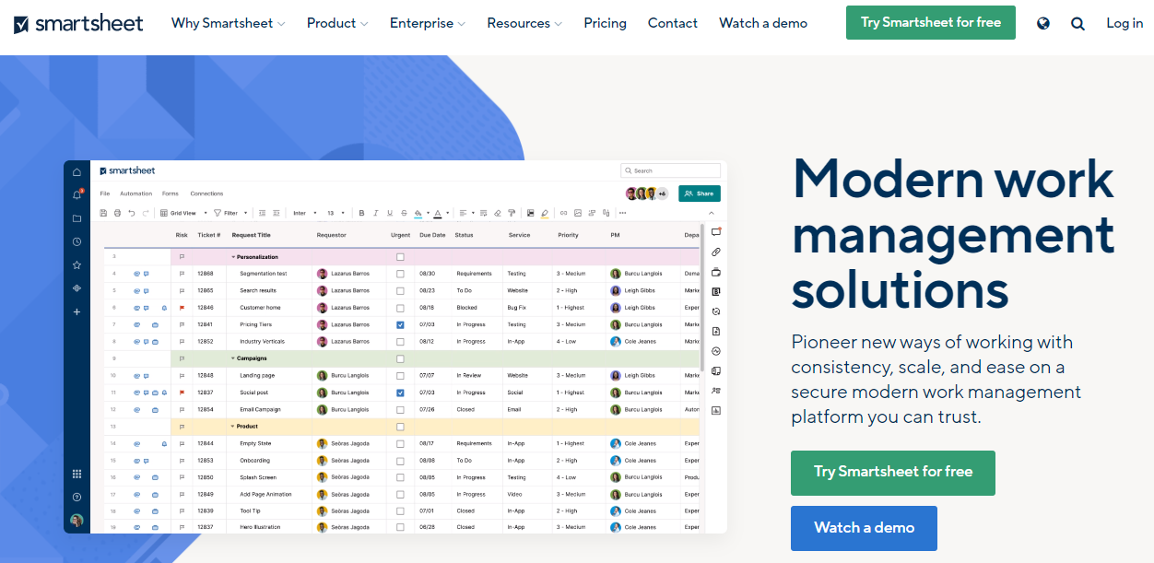Screen dimensions: 1154x563
Task: Collapse the Campaigns row group
Action: pyautogui.click(x=233, y=358)
